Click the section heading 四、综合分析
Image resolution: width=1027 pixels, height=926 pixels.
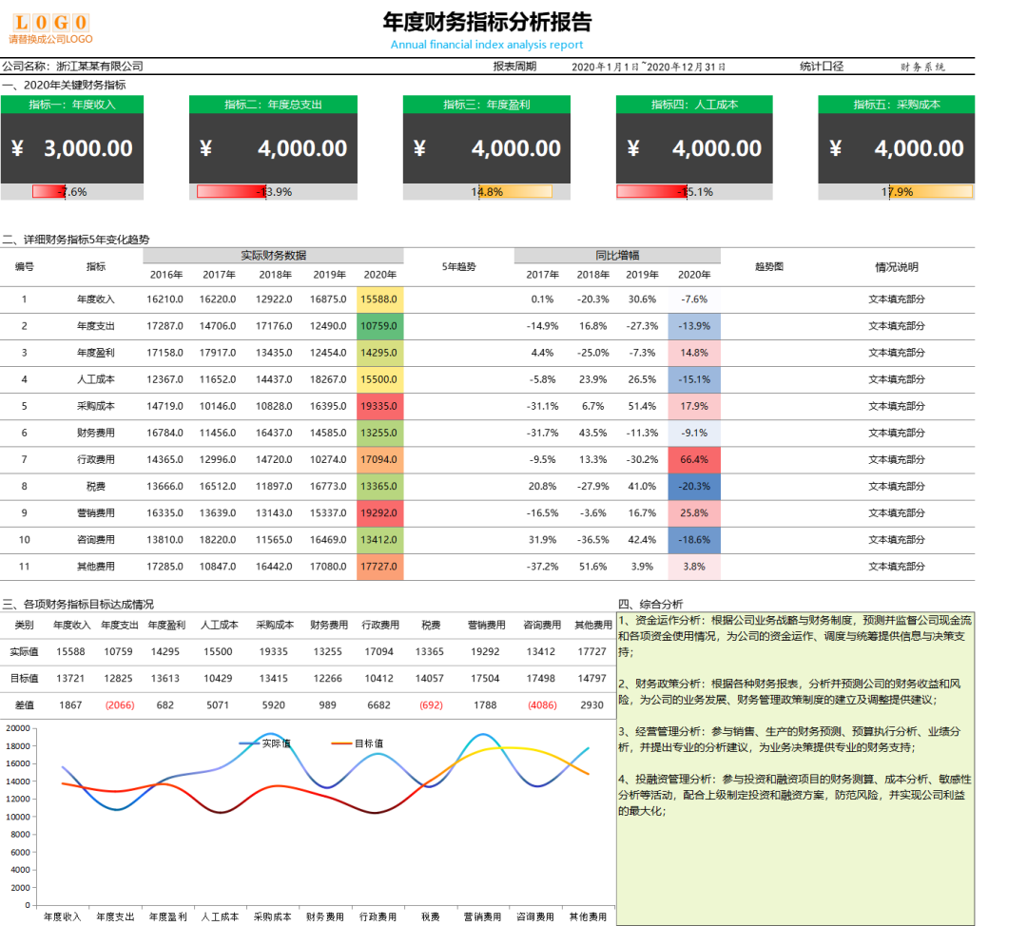click(x=650, y=605)
